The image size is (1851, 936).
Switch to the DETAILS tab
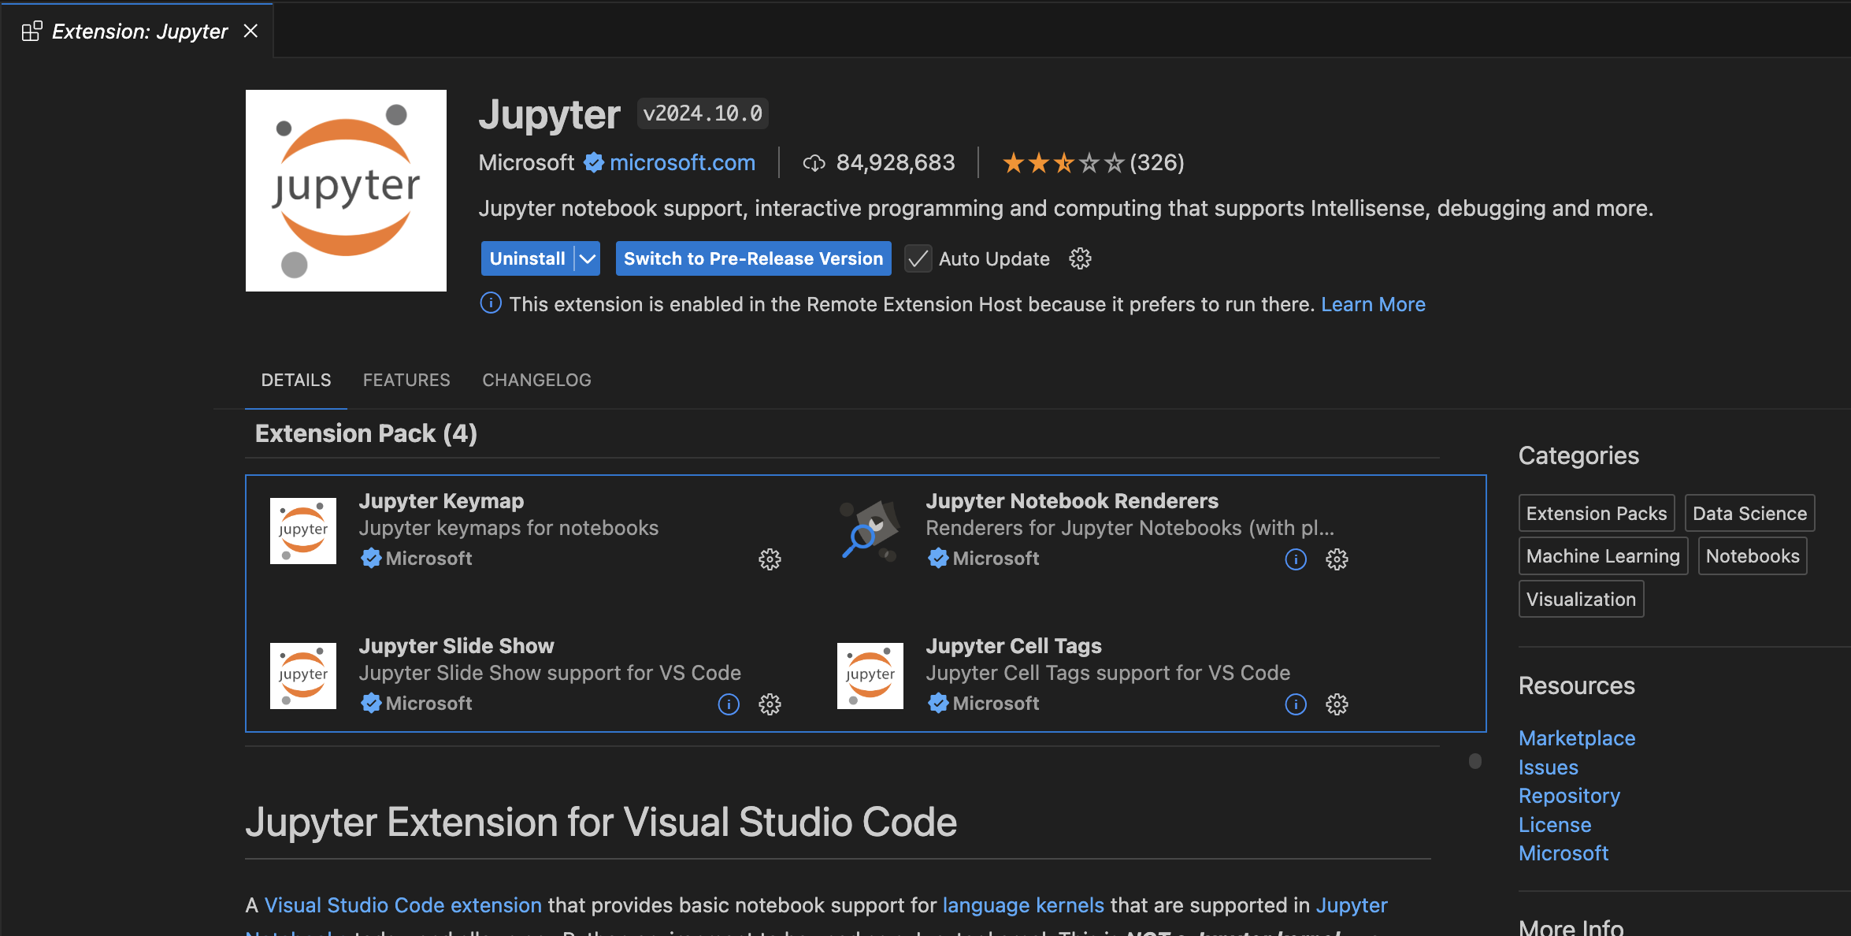tap(296, 380)
